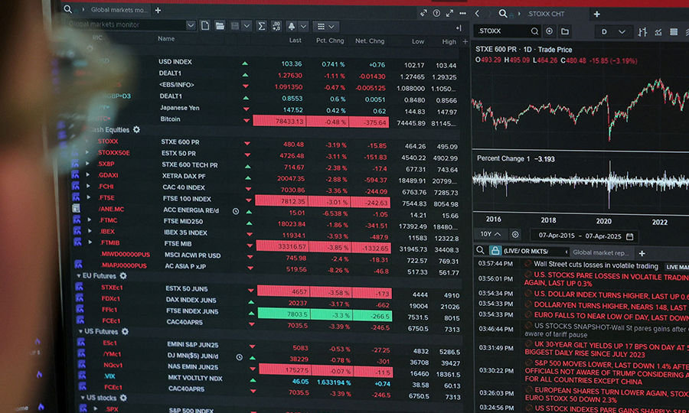
Task: Expand the .GDAXI row arrow
Action: coord(88,174)
